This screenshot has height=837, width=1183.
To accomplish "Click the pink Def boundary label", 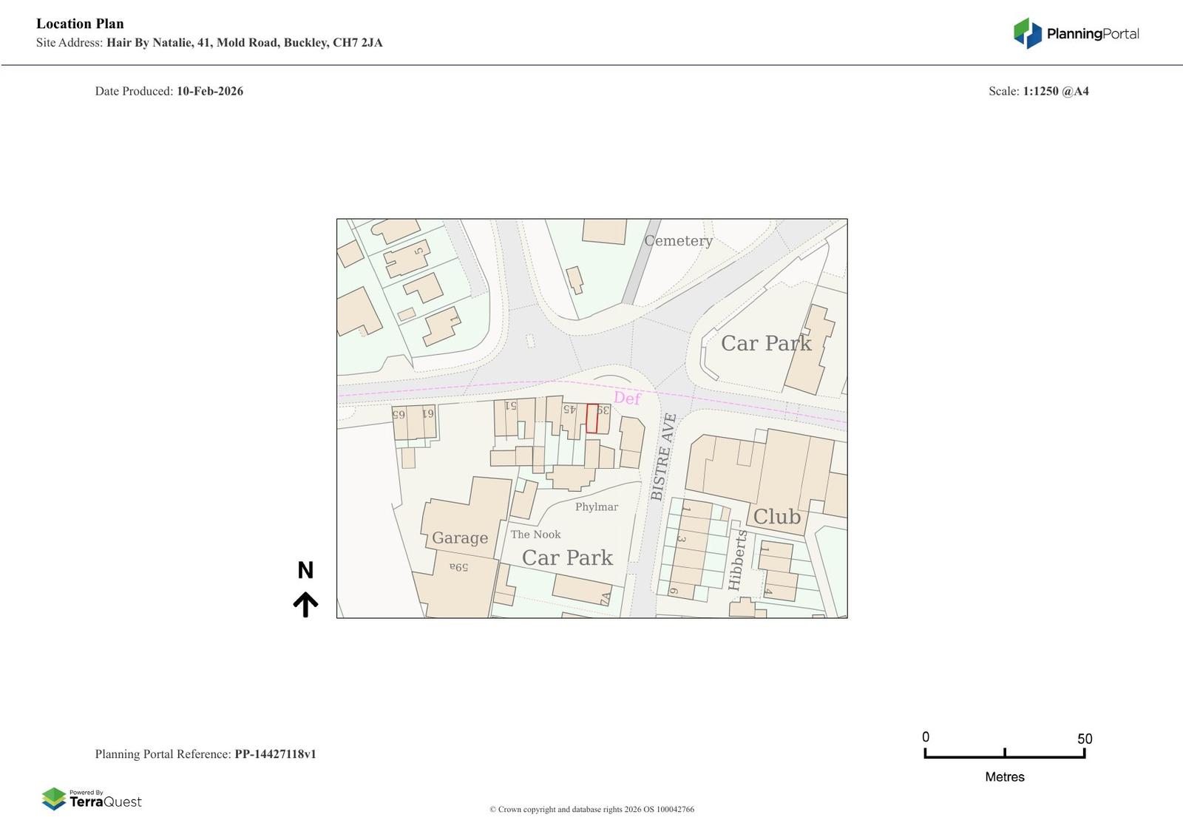I will [627, 399].
